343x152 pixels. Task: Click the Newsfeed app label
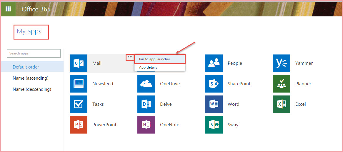pos(103,84)
